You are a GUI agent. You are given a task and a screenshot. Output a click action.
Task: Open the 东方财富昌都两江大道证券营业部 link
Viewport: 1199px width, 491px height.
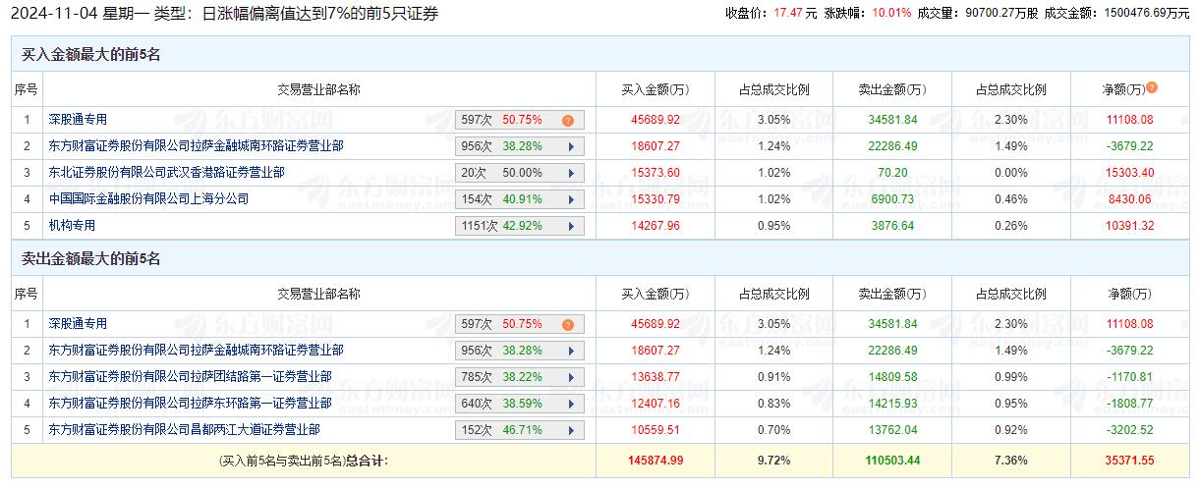point(184,429)
